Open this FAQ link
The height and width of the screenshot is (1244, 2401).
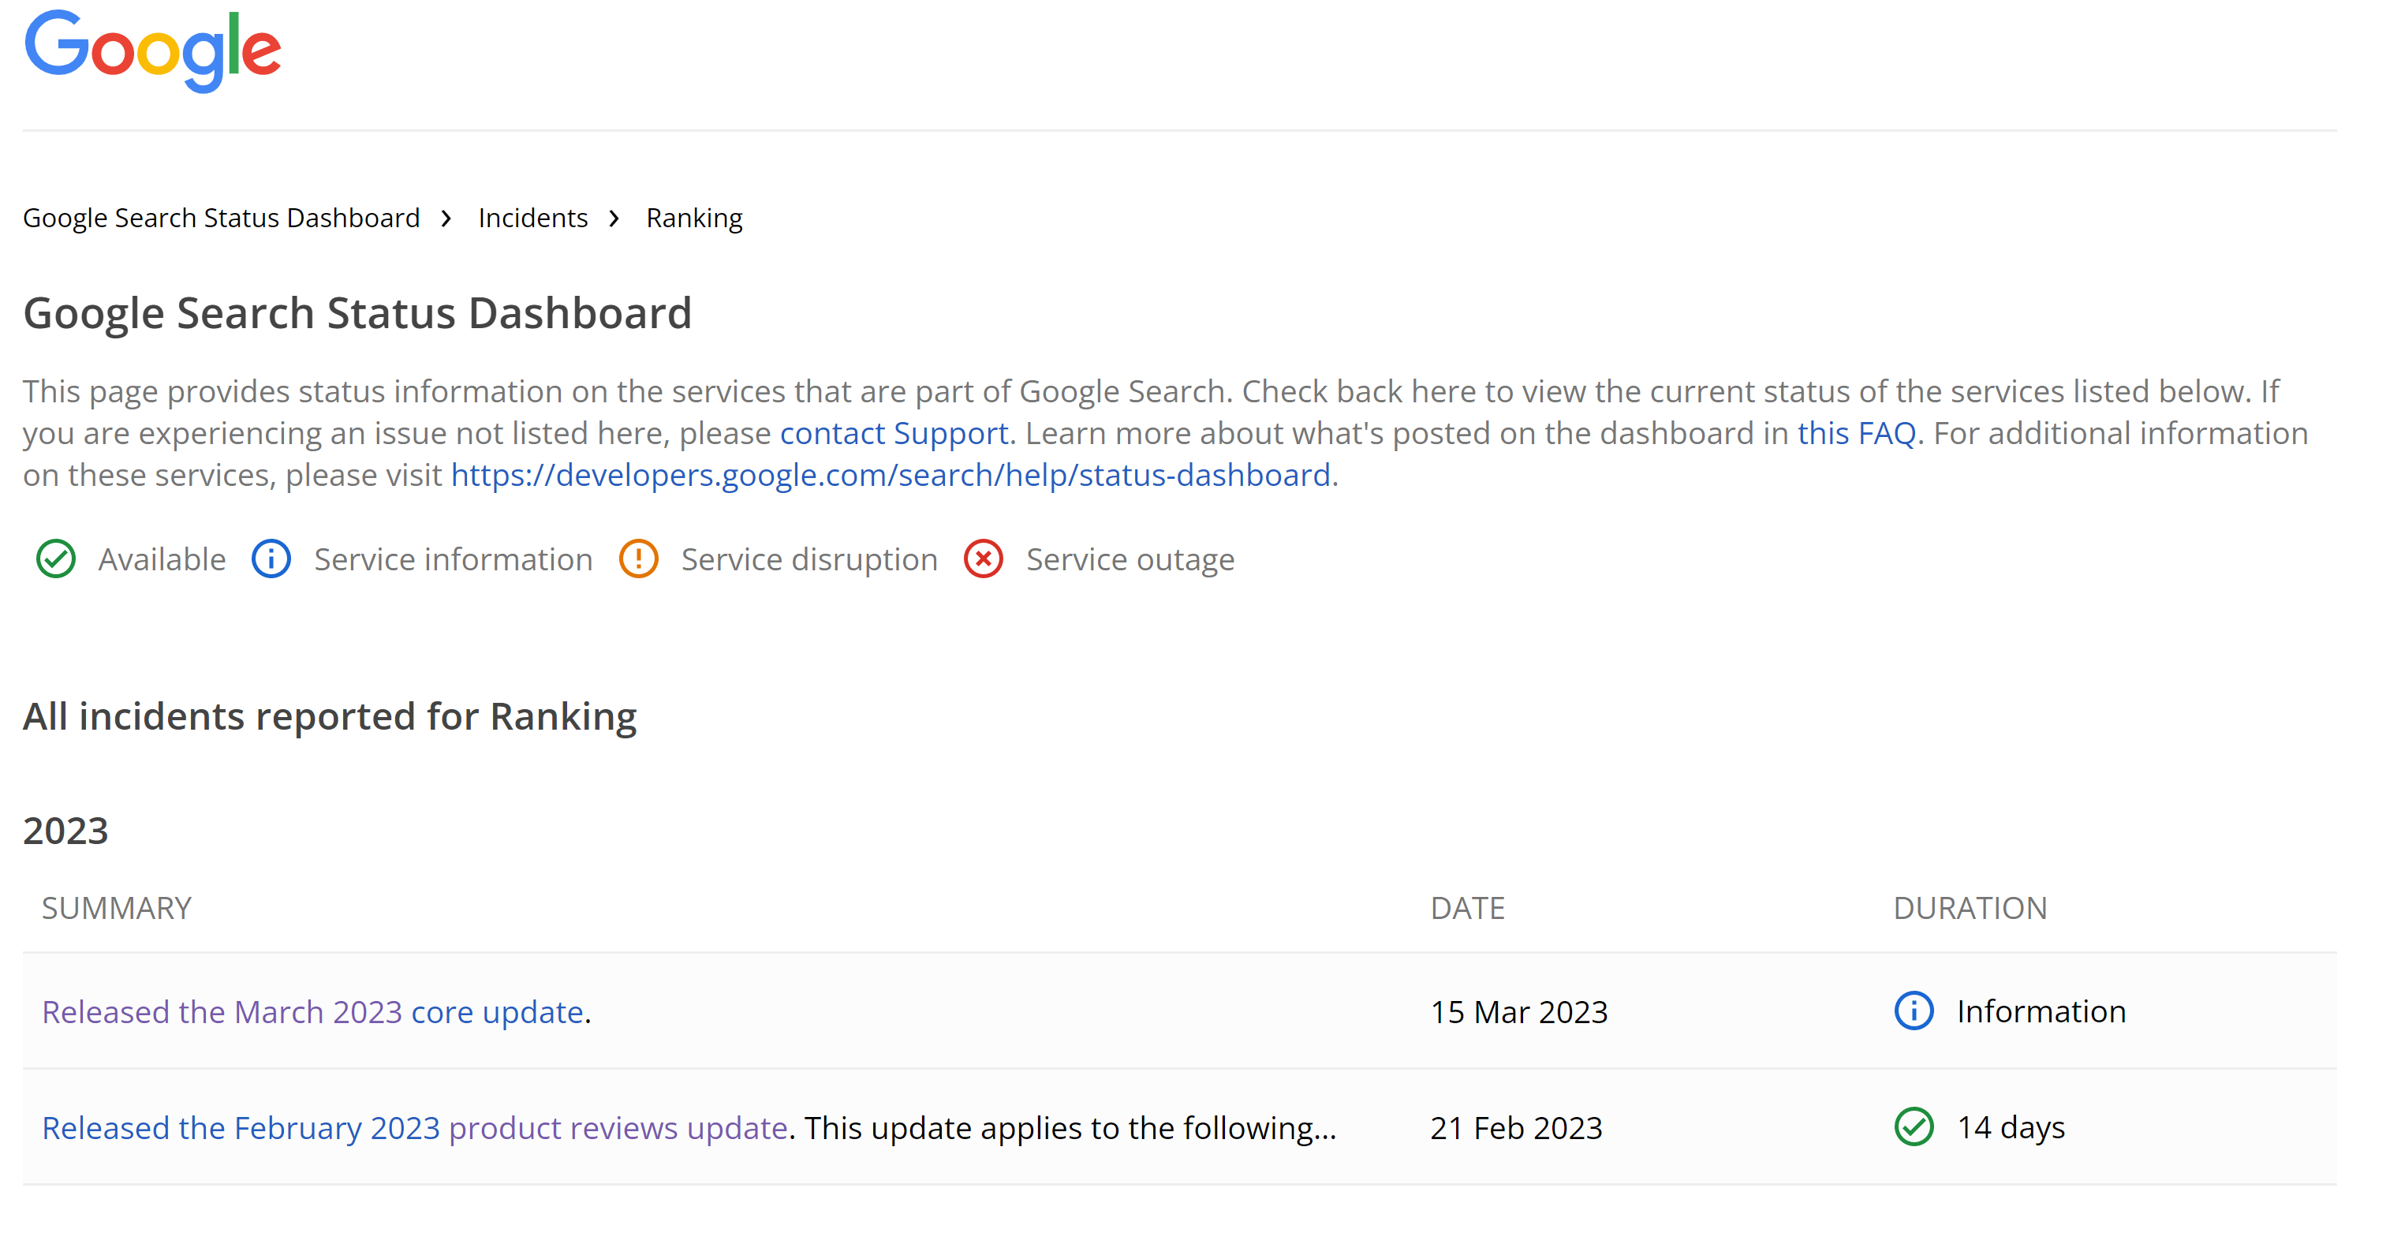click(x=1856, y=432)
